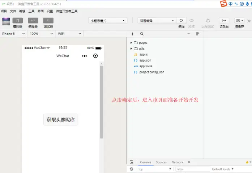Toggle the Sogou 中 Chinese mode indicator
The image size is (252, 173).
(230, 4)
